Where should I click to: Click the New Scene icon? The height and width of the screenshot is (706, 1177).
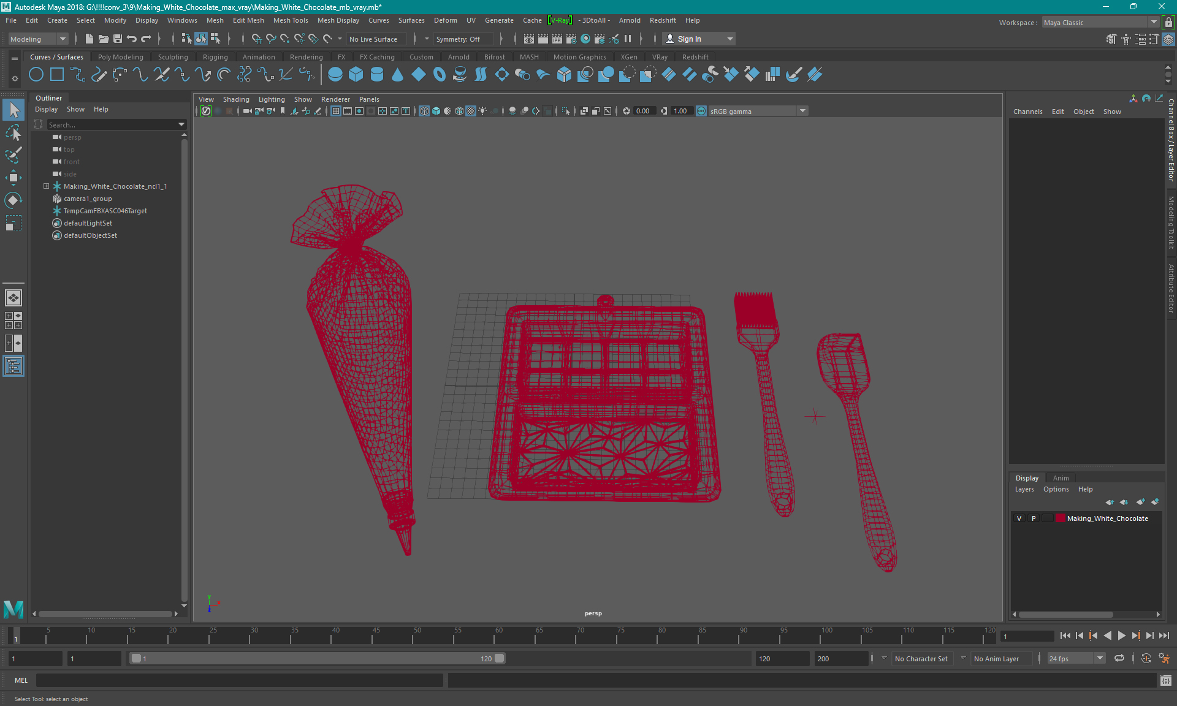coord(90,39)
